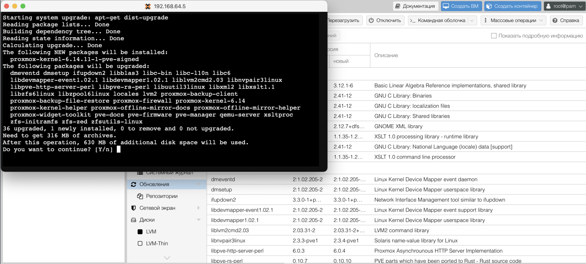Viewport: 586px width, 264px height.
Task: Open the root@pam user menu
Action: [564, 6]
